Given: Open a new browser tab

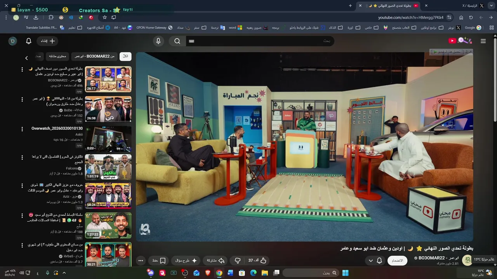Looking at the screenshot, I should (x=350, y=5).
